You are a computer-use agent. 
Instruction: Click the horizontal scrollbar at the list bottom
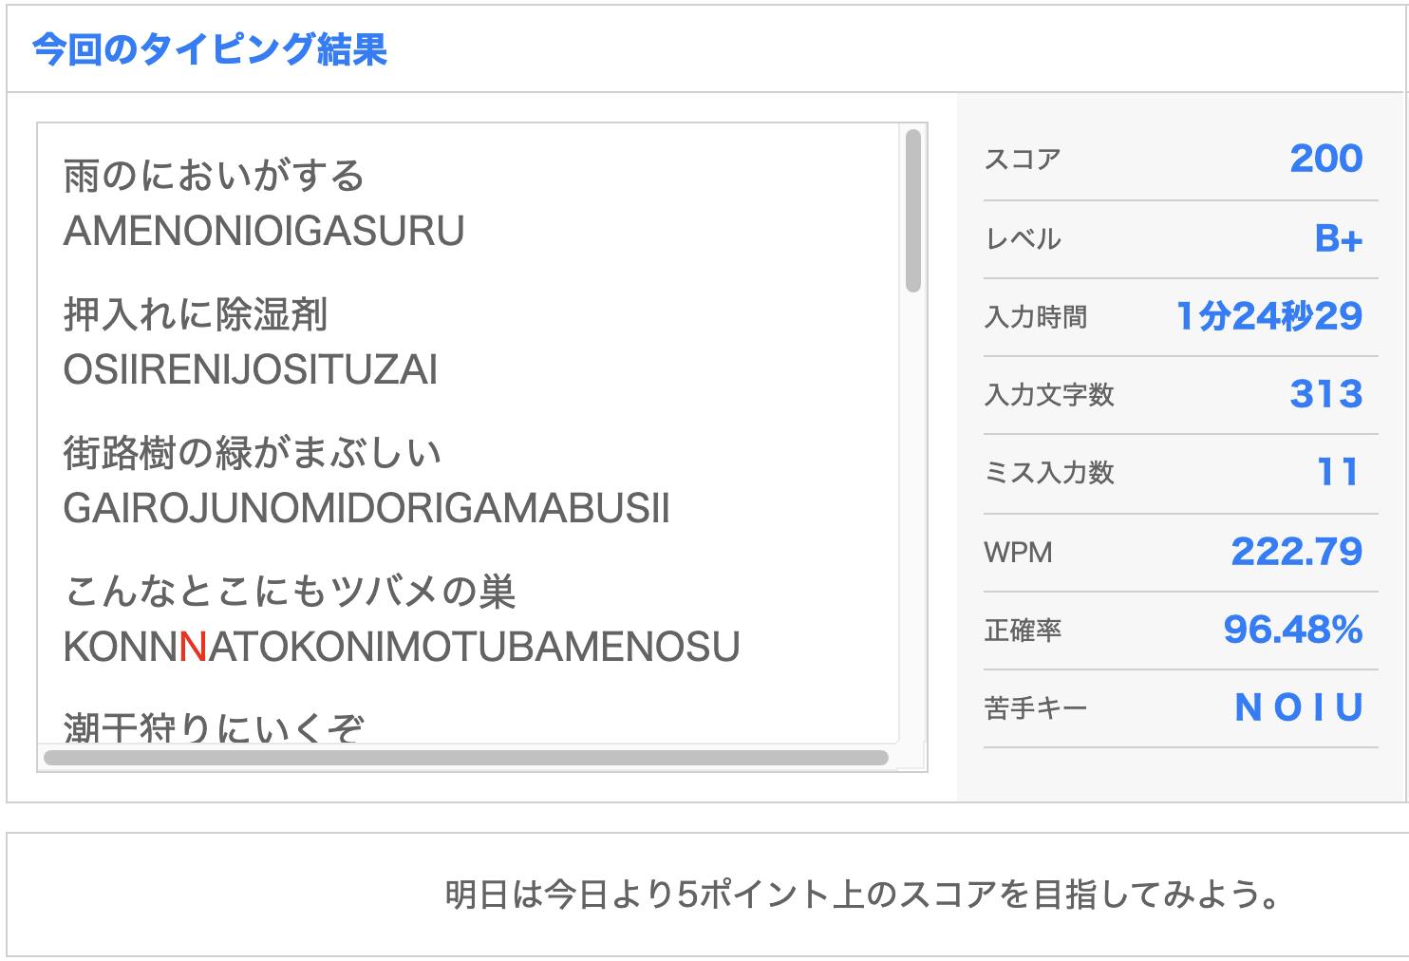pyautogui.click(x=465, y=758)
